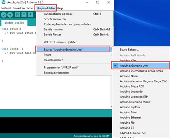Select Arduino Nano board

click(141, 76)
